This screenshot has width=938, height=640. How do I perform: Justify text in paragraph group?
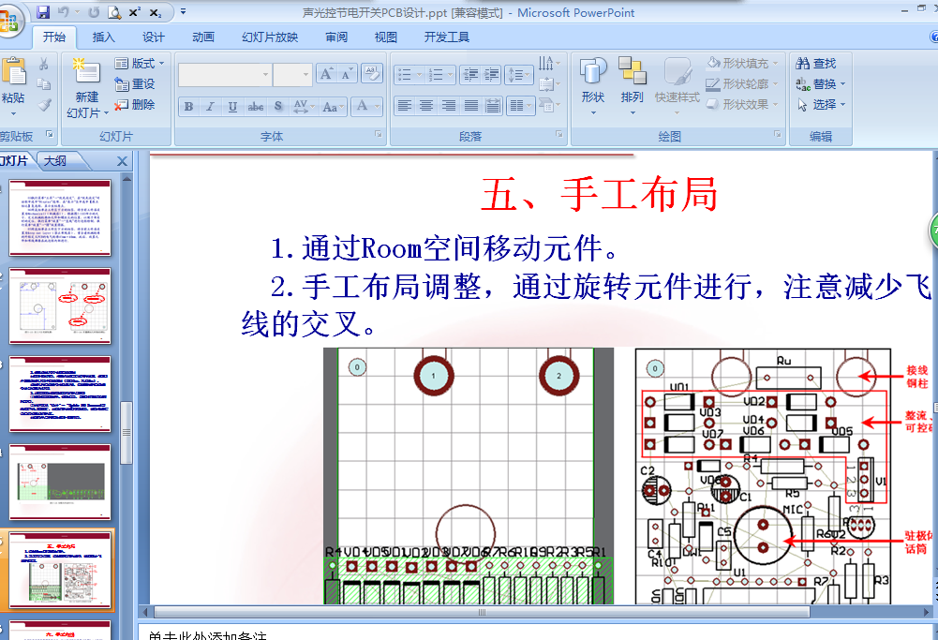[x=471, y=106]
